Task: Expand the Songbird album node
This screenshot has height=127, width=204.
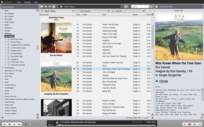Action: click(5, 59)
